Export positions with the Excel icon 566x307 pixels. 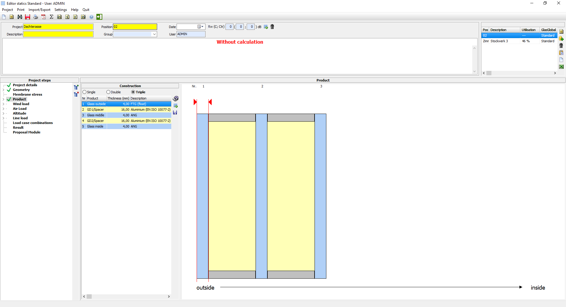561,67
